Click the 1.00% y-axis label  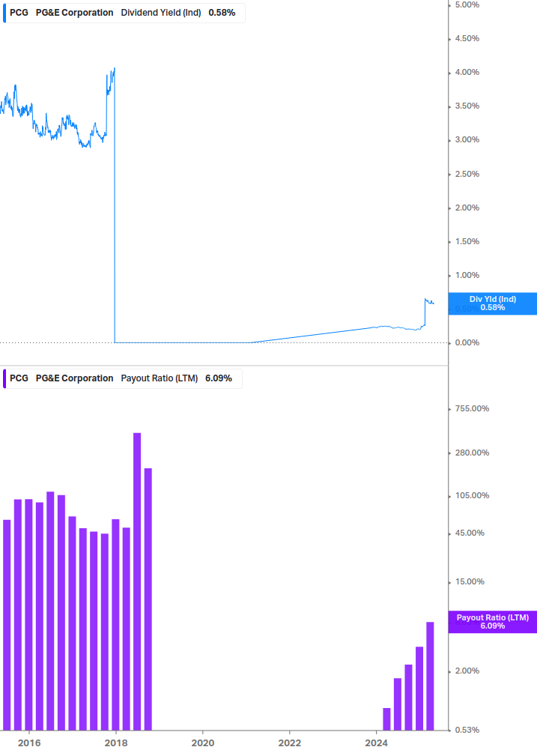pos(467,275)
